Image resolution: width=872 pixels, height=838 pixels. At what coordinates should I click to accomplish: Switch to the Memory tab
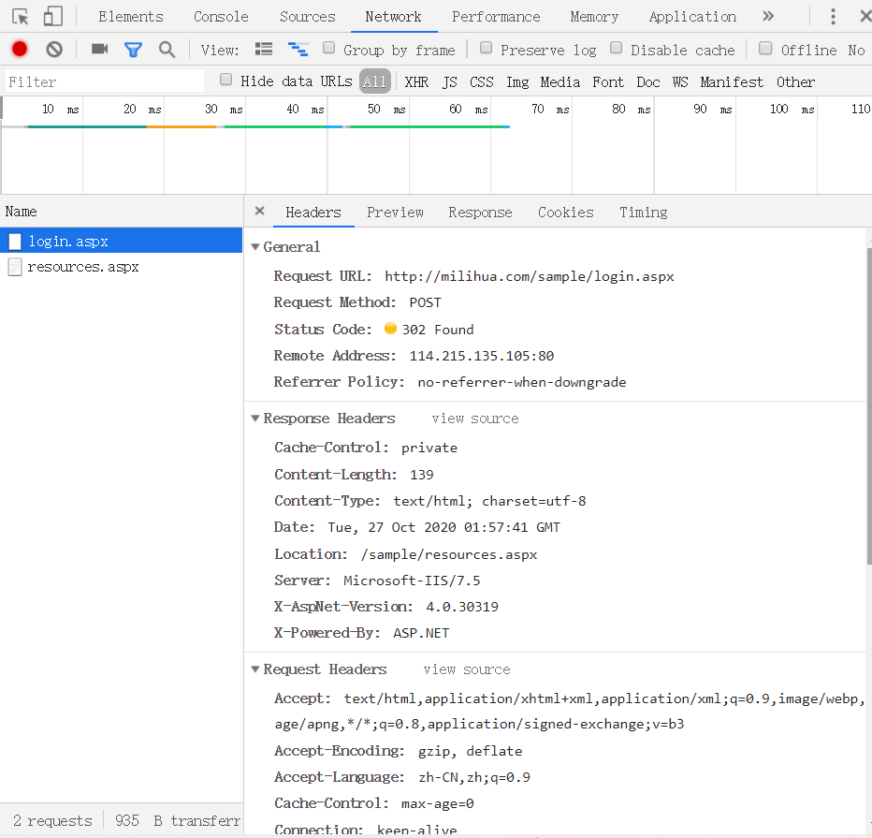click(x=594, y=17)
